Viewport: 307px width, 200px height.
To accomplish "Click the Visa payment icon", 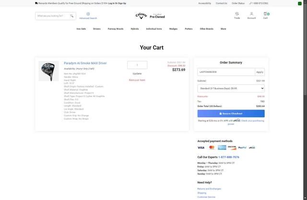I will 201,148.
